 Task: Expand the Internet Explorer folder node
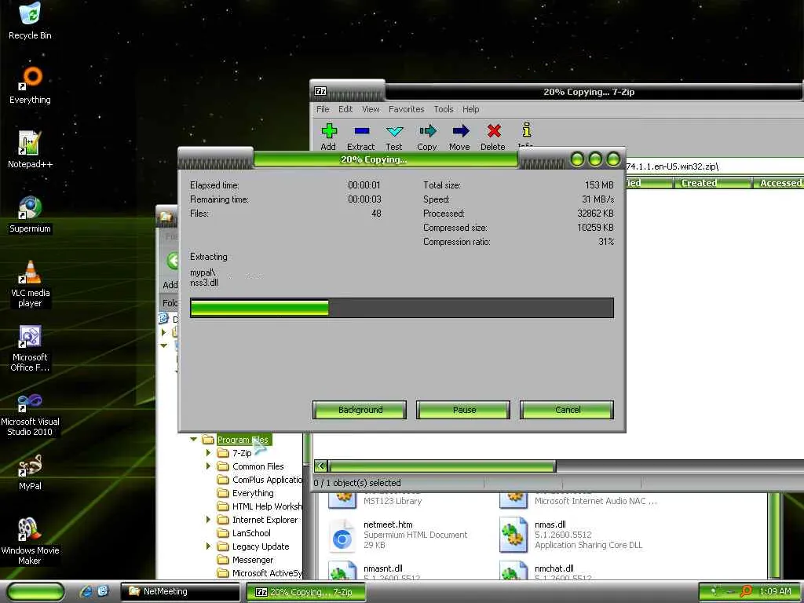(x=208, y=520)
